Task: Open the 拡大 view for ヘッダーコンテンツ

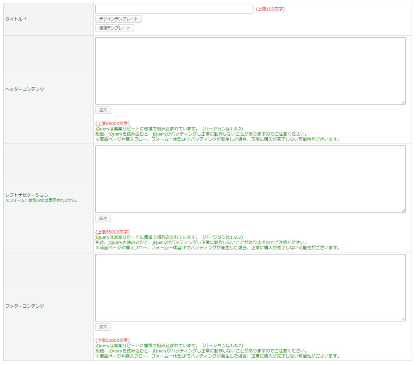Action: coord(102,110)
